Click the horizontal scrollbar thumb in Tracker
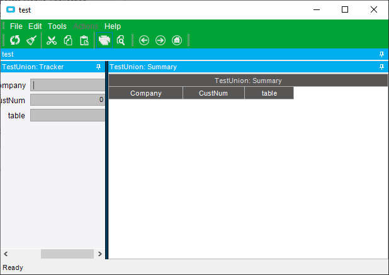Image resolution: width=389 pixels, height=275 pixels. 67,254
